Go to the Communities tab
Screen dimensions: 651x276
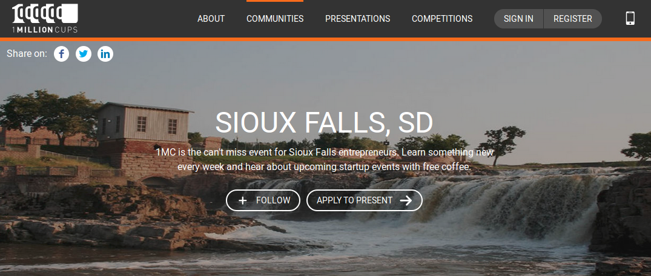(x=275, y=19)
